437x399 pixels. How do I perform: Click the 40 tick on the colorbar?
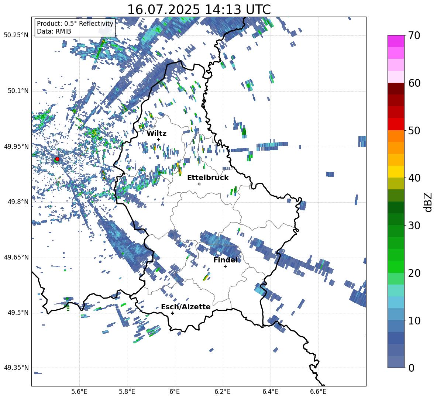coord(414,178)
